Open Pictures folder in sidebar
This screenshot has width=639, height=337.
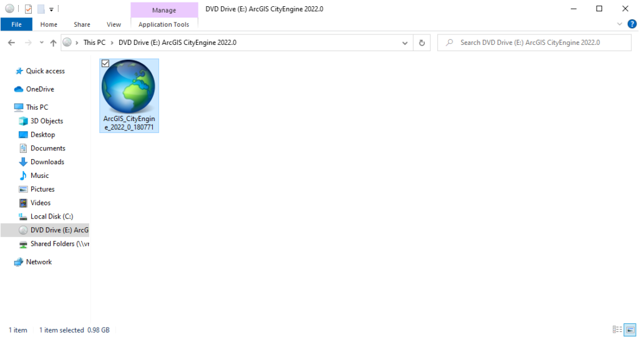coord(42,189)
